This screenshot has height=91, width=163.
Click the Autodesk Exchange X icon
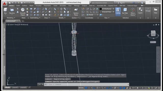pos(133,3)
